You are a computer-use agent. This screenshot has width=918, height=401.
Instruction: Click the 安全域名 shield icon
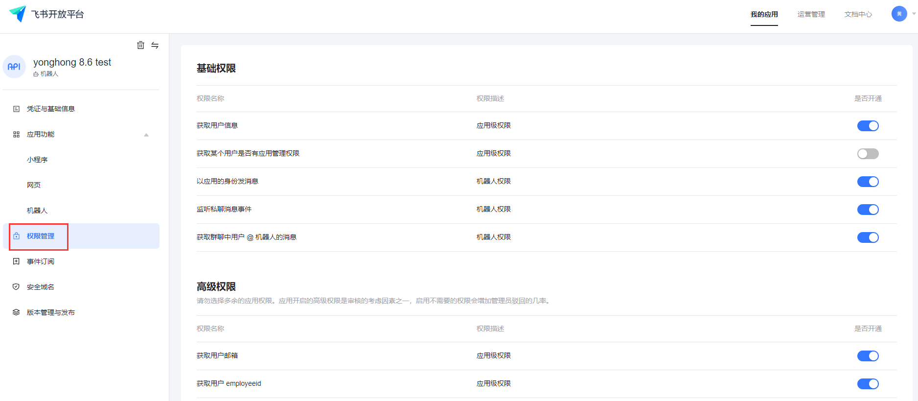click(x=16, y=287)
